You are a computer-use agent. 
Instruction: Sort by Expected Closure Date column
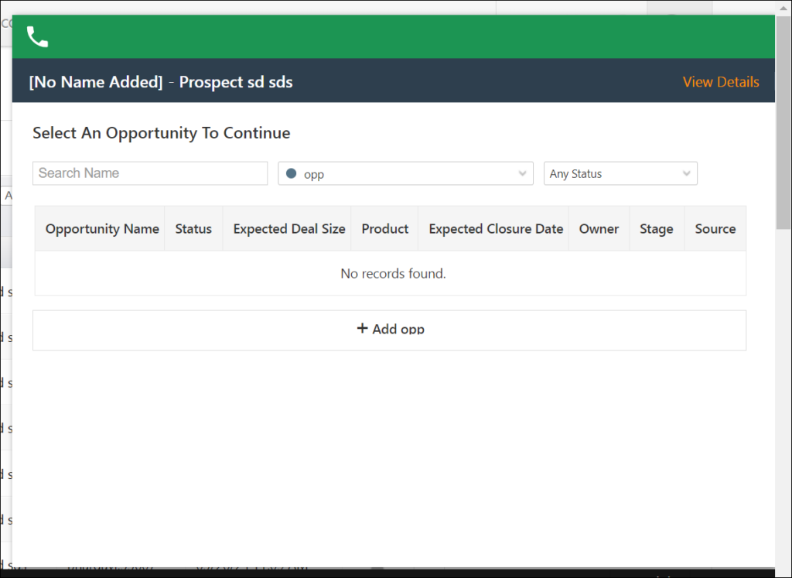(x=496, y=229)
